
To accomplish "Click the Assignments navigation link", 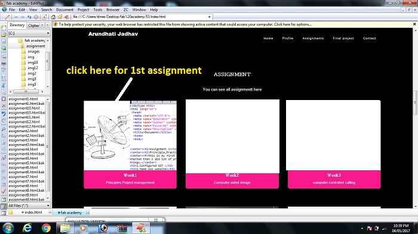I will tap(313, 38).
